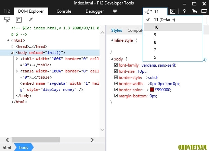This screenshot has height=151, width=209.
Task: Open the more tools overflow arrow
Action: click(115, 11)
